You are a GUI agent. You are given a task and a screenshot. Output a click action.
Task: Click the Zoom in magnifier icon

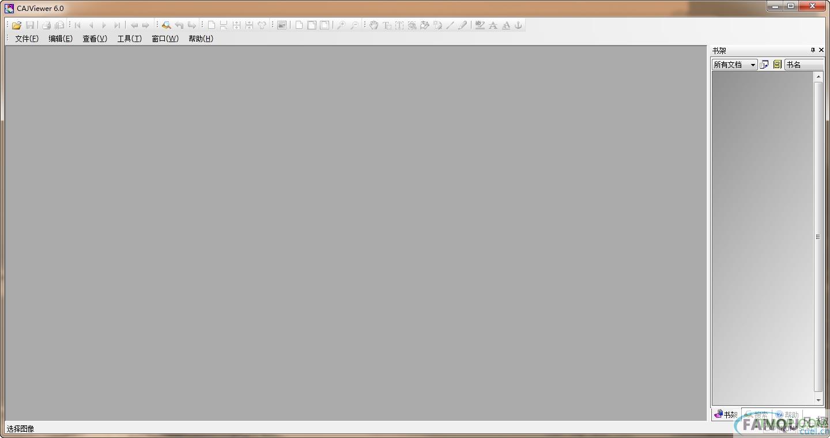click(341, 25)
